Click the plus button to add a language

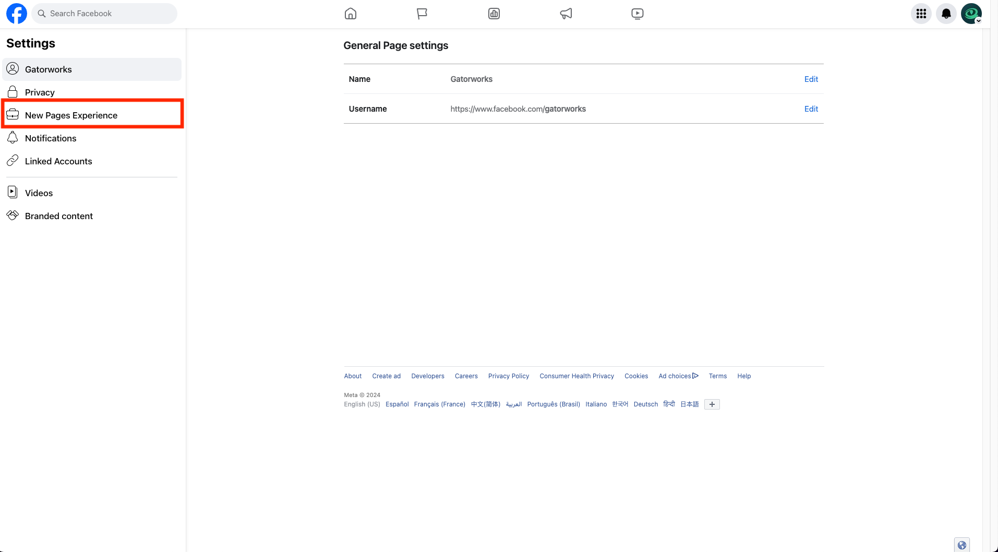point(712,404)
